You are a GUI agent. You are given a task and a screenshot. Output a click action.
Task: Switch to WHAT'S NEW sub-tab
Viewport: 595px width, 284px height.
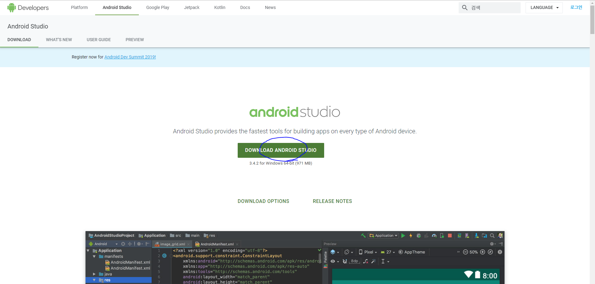[59, 40]
